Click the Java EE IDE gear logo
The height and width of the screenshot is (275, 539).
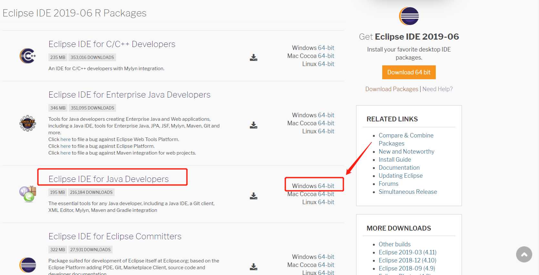click(x=28, y=123)
